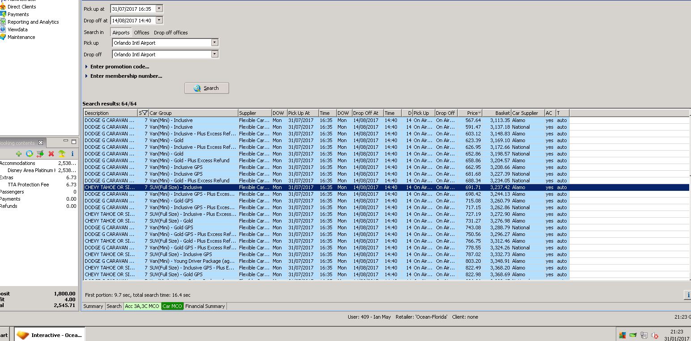Switch to the Financial Summary tab
Viewport: 691px width, 341px height.
pyautogui.click(x=205, y=306)
